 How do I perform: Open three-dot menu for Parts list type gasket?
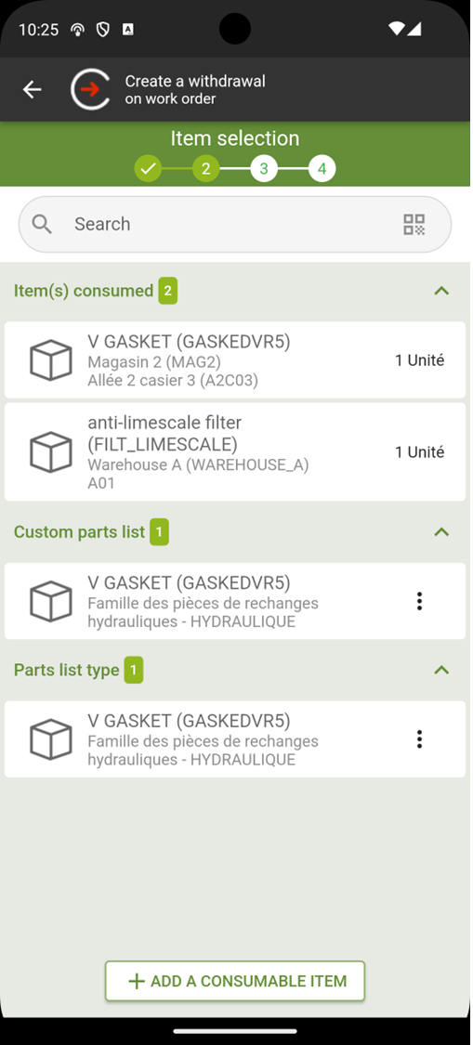419,739
